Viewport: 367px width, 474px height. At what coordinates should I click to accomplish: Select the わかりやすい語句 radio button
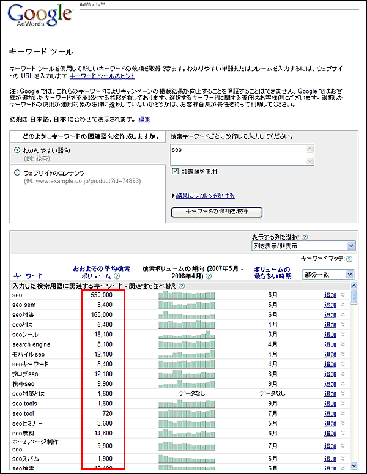click(x=17, y=150)
